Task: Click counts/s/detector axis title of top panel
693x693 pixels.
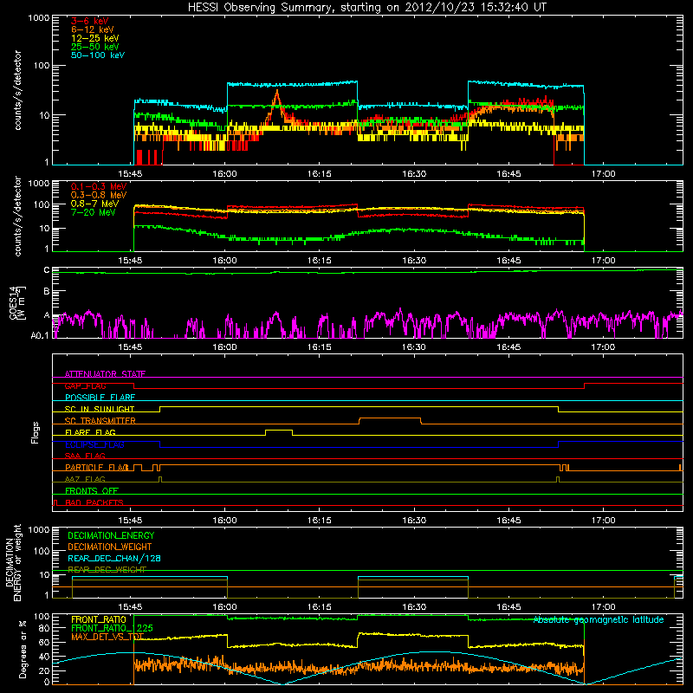Action: [17, 90]
